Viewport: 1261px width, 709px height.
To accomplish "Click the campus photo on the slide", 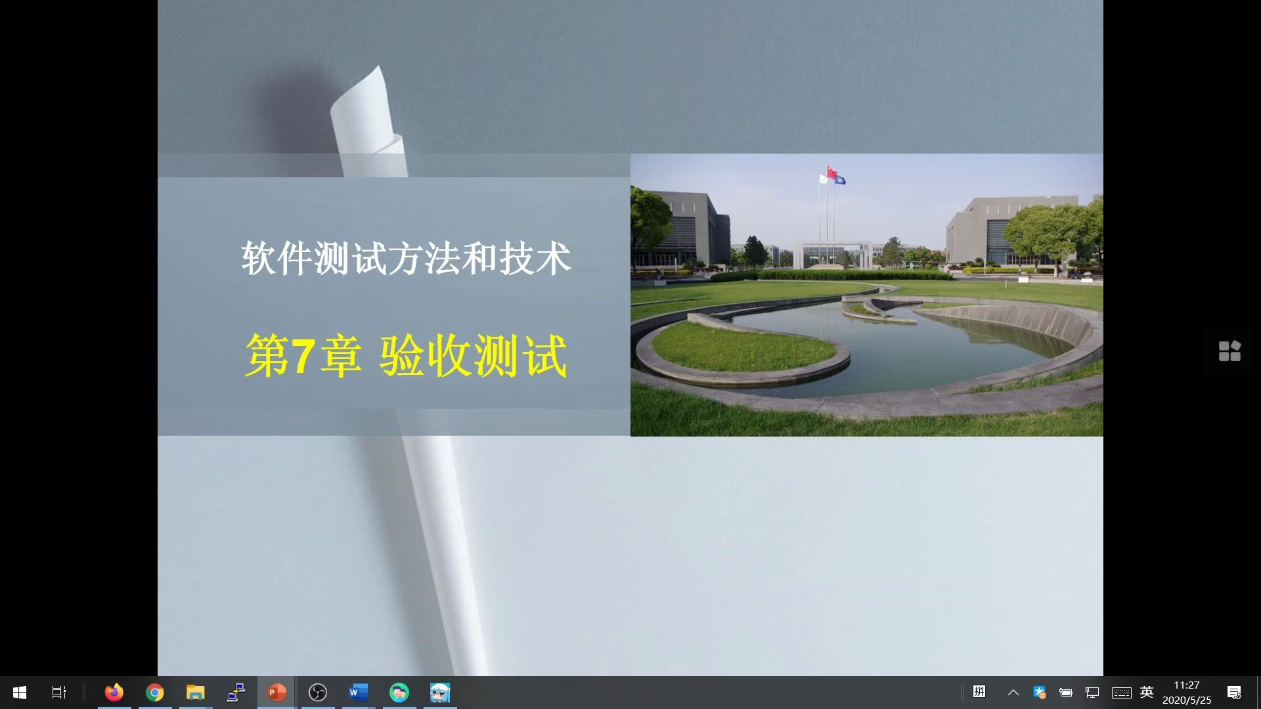I will [x=867, y=295].
